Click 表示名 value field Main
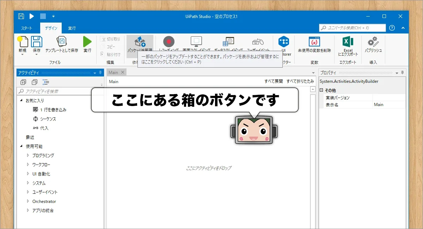The height and width of the screenshot is (229, 423). (x=389, y=105)
